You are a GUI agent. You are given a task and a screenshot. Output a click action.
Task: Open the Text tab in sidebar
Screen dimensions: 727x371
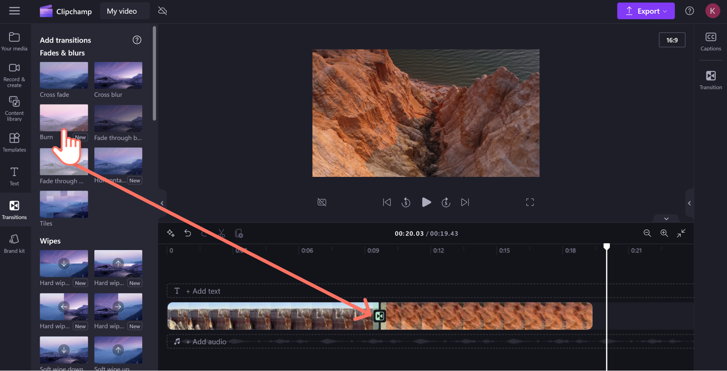(14, 176)
